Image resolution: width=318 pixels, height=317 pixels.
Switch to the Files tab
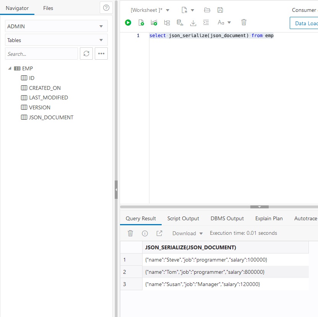[48, 8]
